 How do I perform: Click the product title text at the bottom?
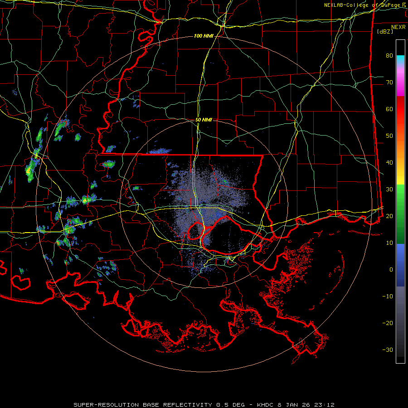click(204, 405)
